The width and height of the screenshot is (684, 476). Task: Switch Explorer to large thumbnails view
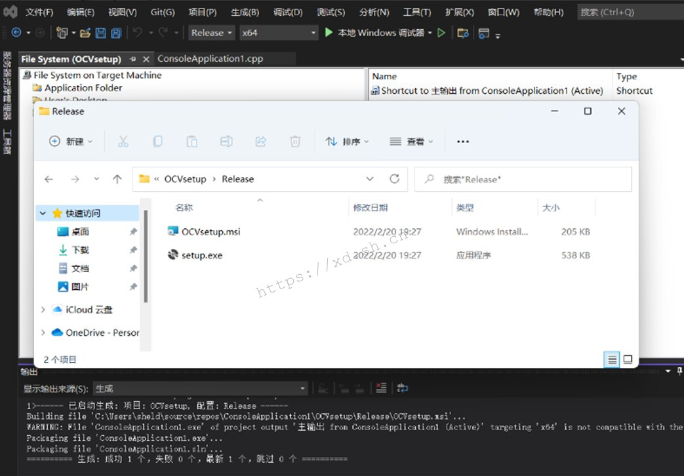pos(628,359)
